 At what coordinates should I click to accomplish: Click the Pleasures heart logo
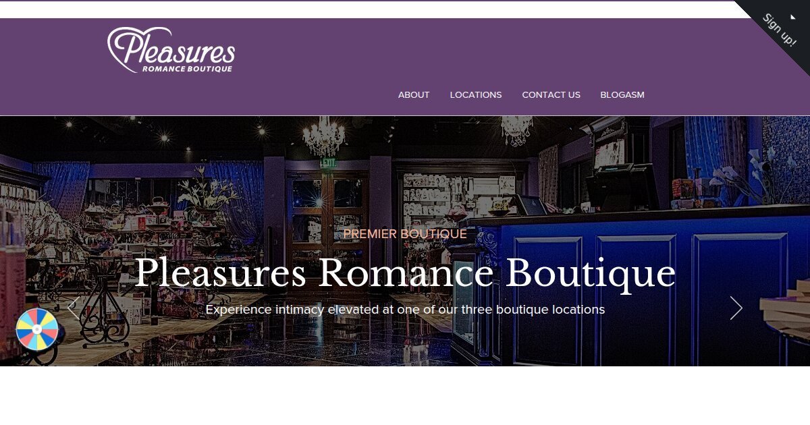pyautogui.click(x=171, y=50)
